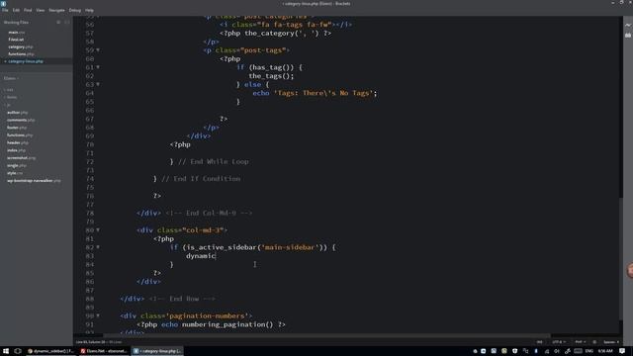Collapse code fold at line 80
Screen dimensions: 633x356
[x=98, y=230]
